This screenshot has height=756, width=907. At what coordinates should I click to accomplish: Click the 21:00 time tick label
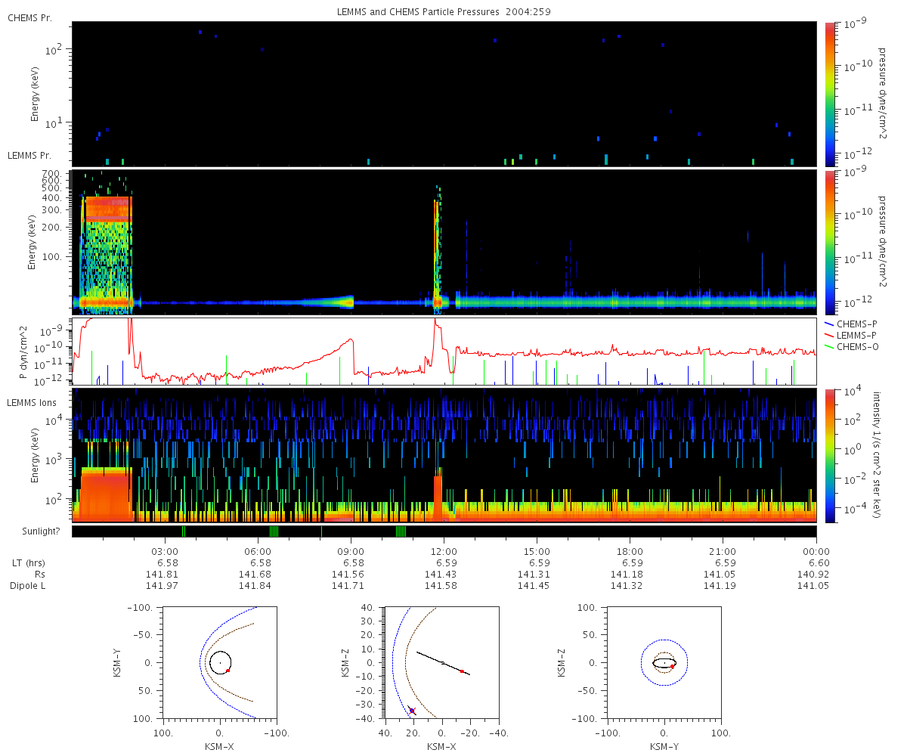tap(723, 551)
